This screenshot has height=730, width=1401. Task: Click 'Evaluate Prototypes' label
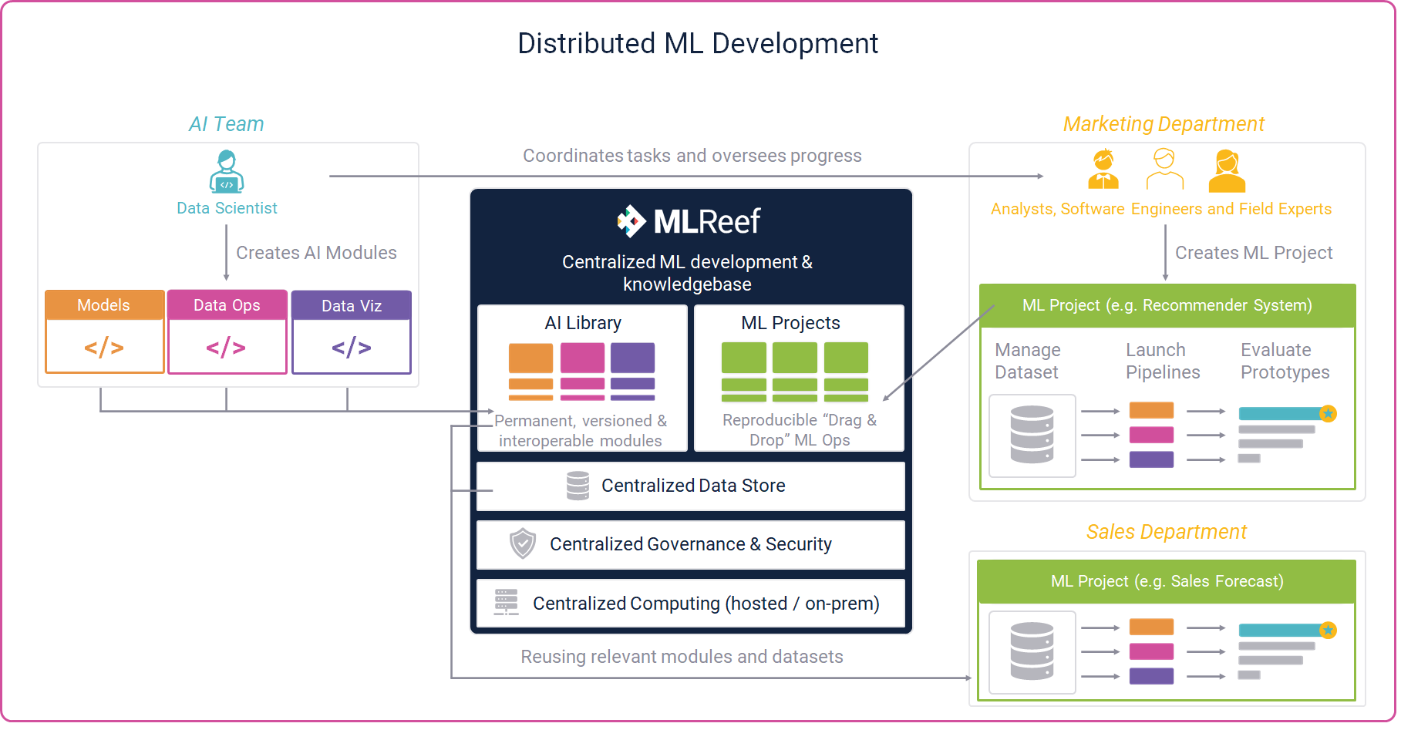[1285, 361]
